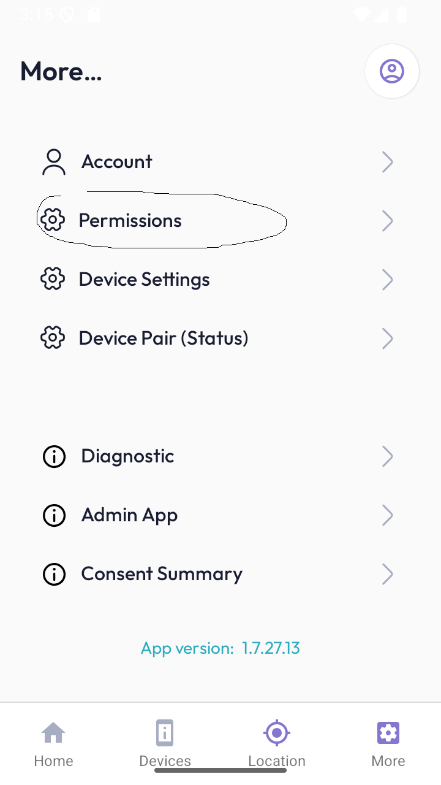Open Device Pair (Status) label
441x785 pixels.
[x=164, y=338]
